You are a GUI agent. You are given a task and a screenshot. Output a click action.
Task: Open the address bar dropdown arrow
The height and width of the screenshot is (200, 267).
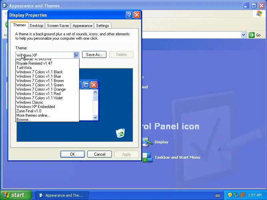(x=244, y=35)
